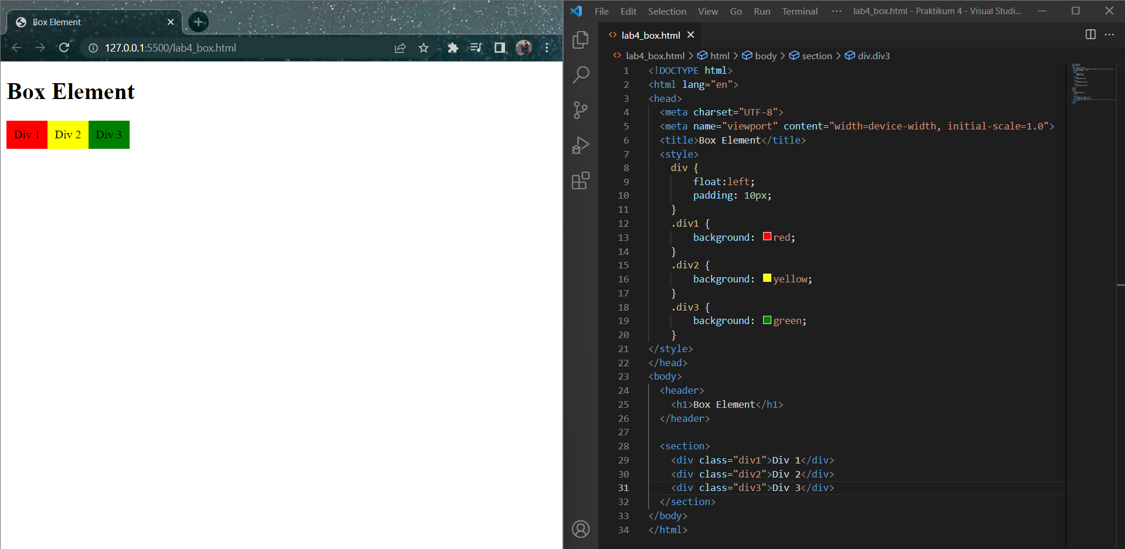Expand the overflow menu in VS Code's menu bar
Viewport: 1125px width, 549px height.
[x=835, y=11]
